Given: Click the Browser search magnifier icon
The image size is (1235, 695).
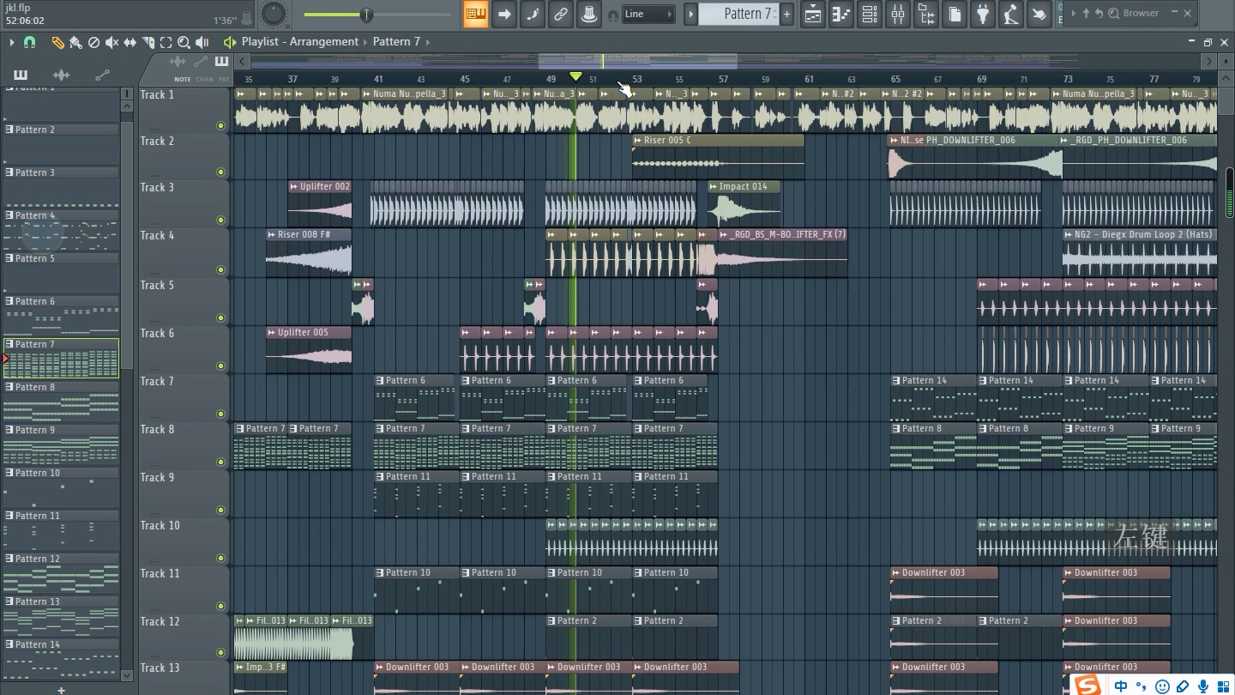Looking at the screenshot, I should click(x=1113, y=13).
